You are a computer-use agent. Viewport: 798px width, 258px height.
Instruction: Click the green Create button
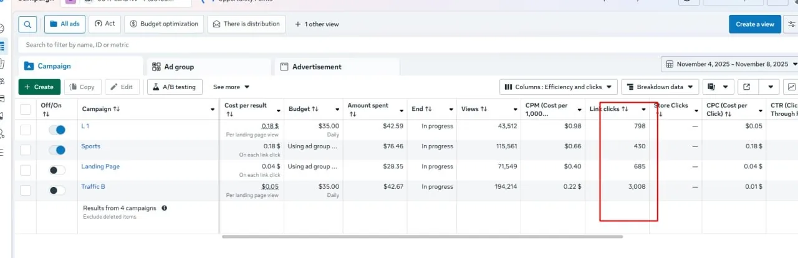39,87
